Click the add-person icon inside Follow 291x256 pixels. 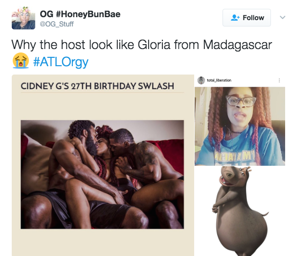235,18
